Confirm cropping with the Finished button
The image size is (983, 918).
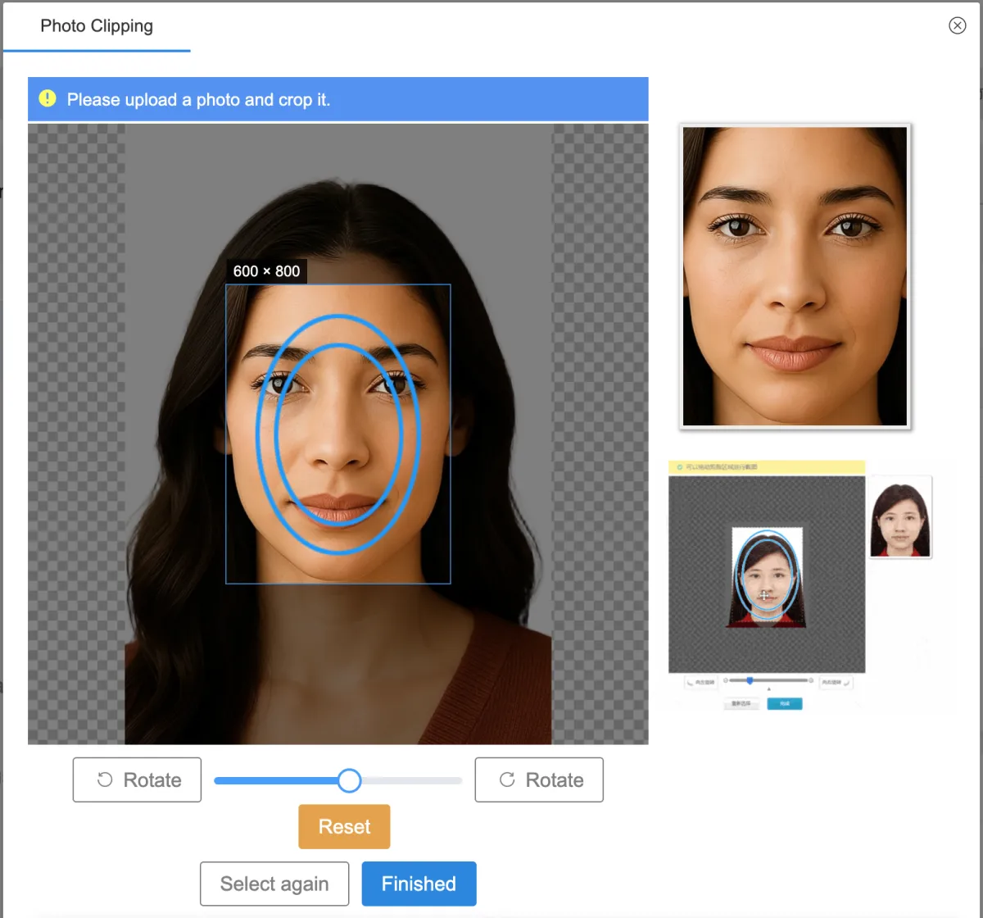pos(419,884)
